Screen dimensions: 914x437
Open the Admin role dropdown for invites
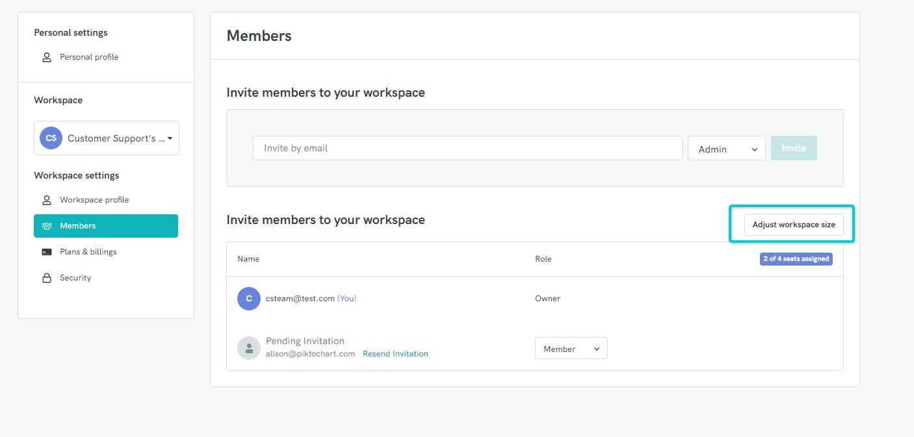[727, 149]
